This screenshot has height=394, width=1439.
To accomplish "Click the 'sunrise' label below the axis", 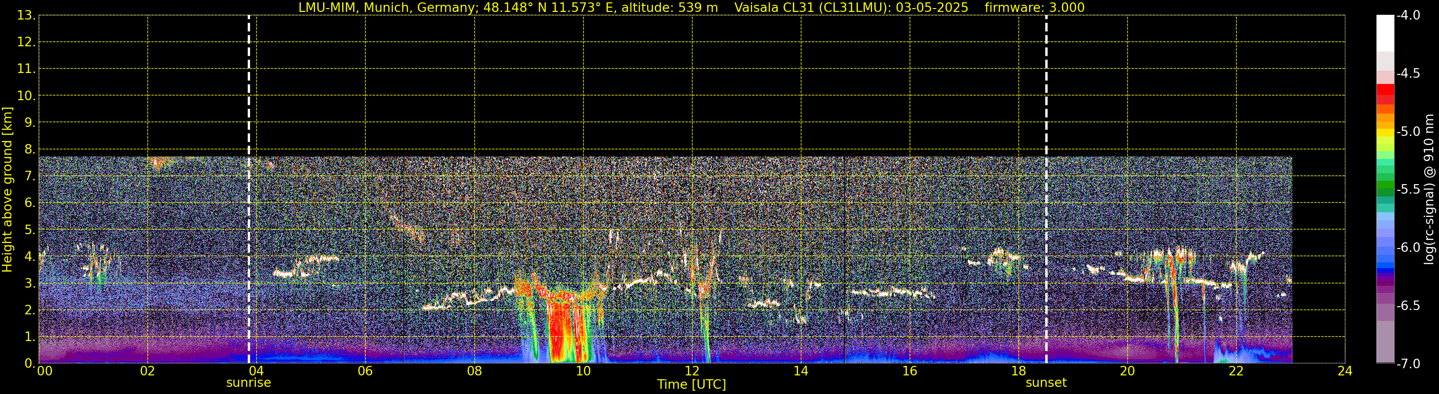I will click(x=249, y=383).
